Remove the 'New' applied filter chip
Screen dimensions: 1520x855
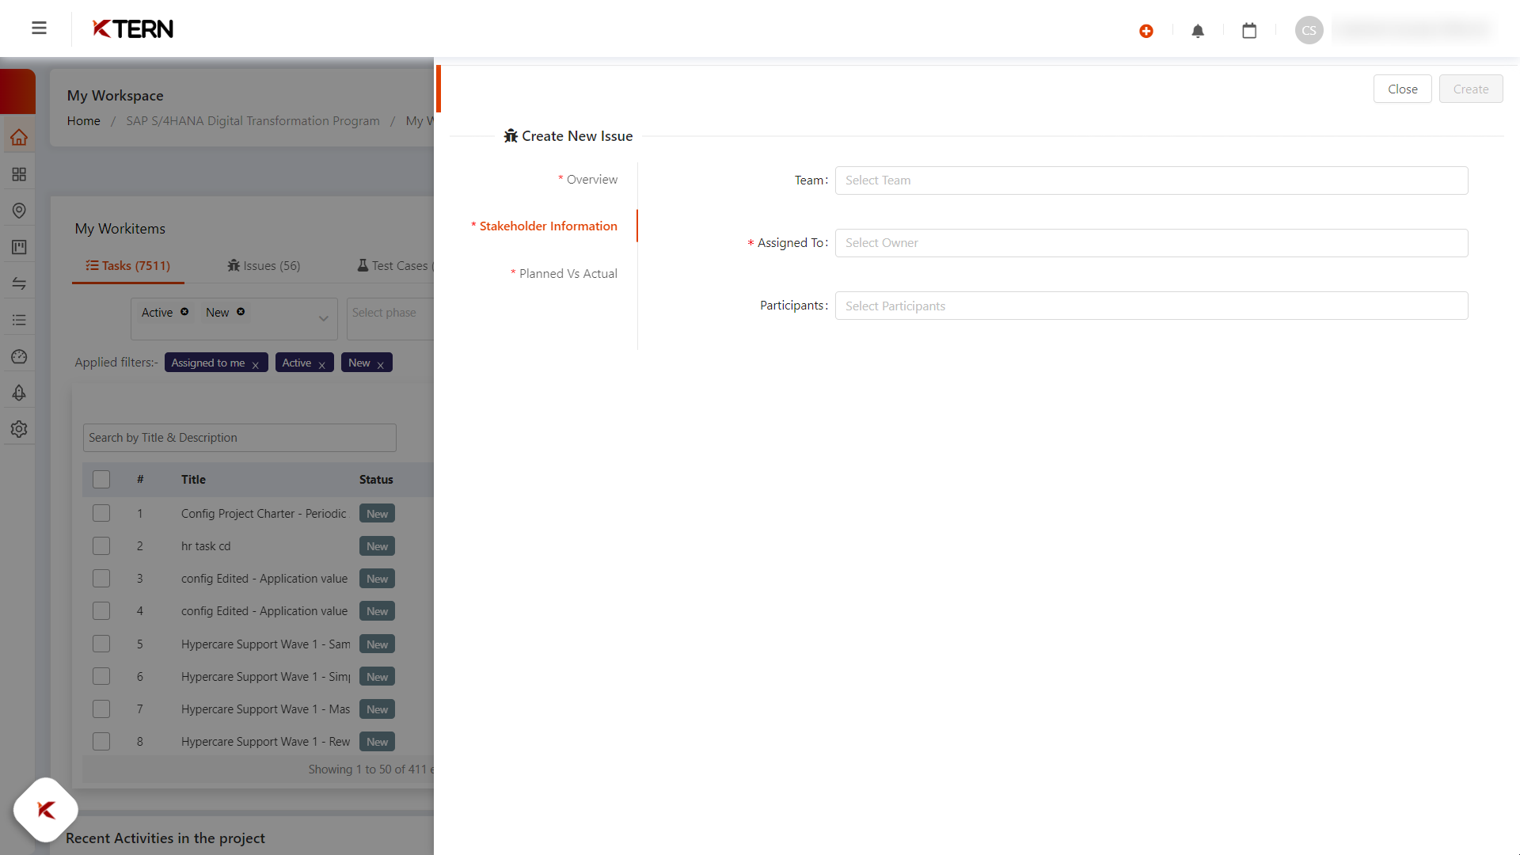[x=380, y=364]
